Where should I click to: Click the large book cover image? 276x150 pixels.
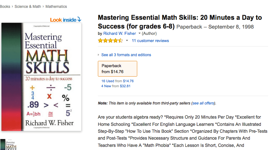(41, 77)
